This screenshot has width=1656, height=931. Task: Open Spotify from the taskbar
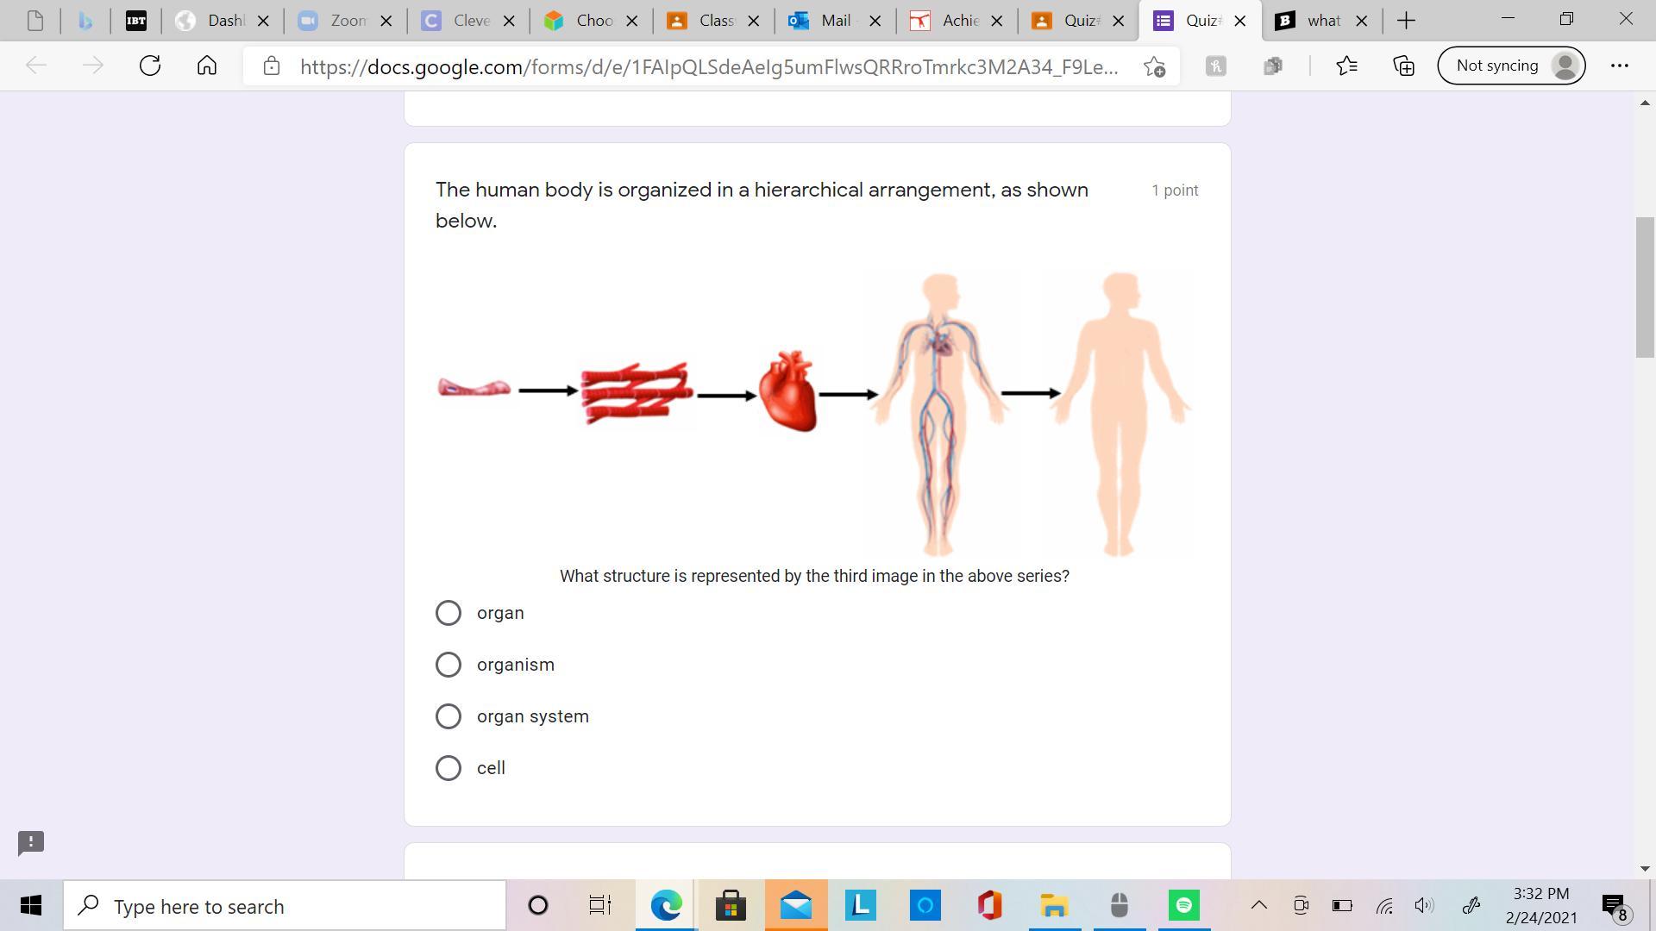tap(1183, 905)
